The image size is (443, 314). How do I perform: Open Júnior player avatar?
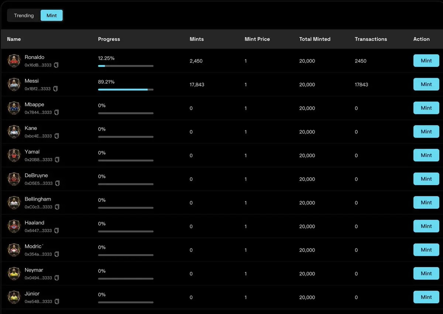point(14,297)
